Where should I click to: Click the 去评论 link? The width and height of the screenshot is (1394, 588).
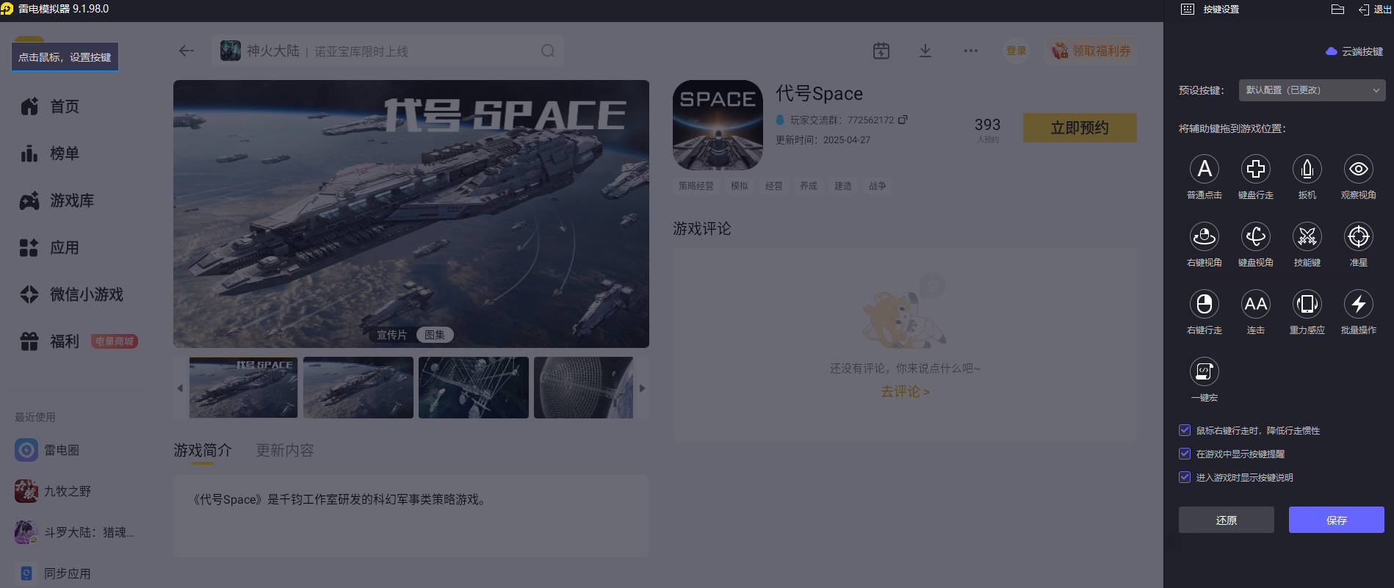[905, 391]
